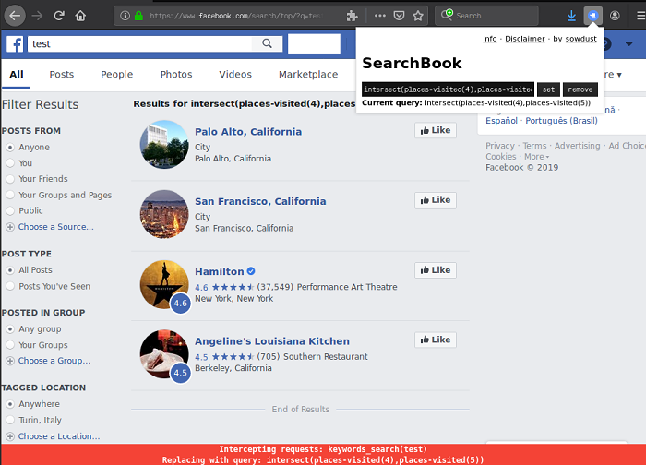Click the set button in SearchBook

[x=548, y=89]
